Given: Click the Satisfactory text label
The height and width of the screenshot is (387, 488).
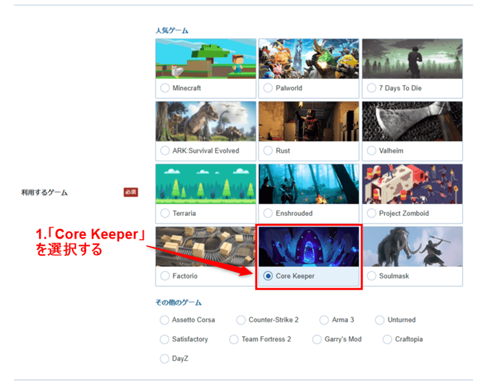Looking at the screenshot, I should [190, 339].
